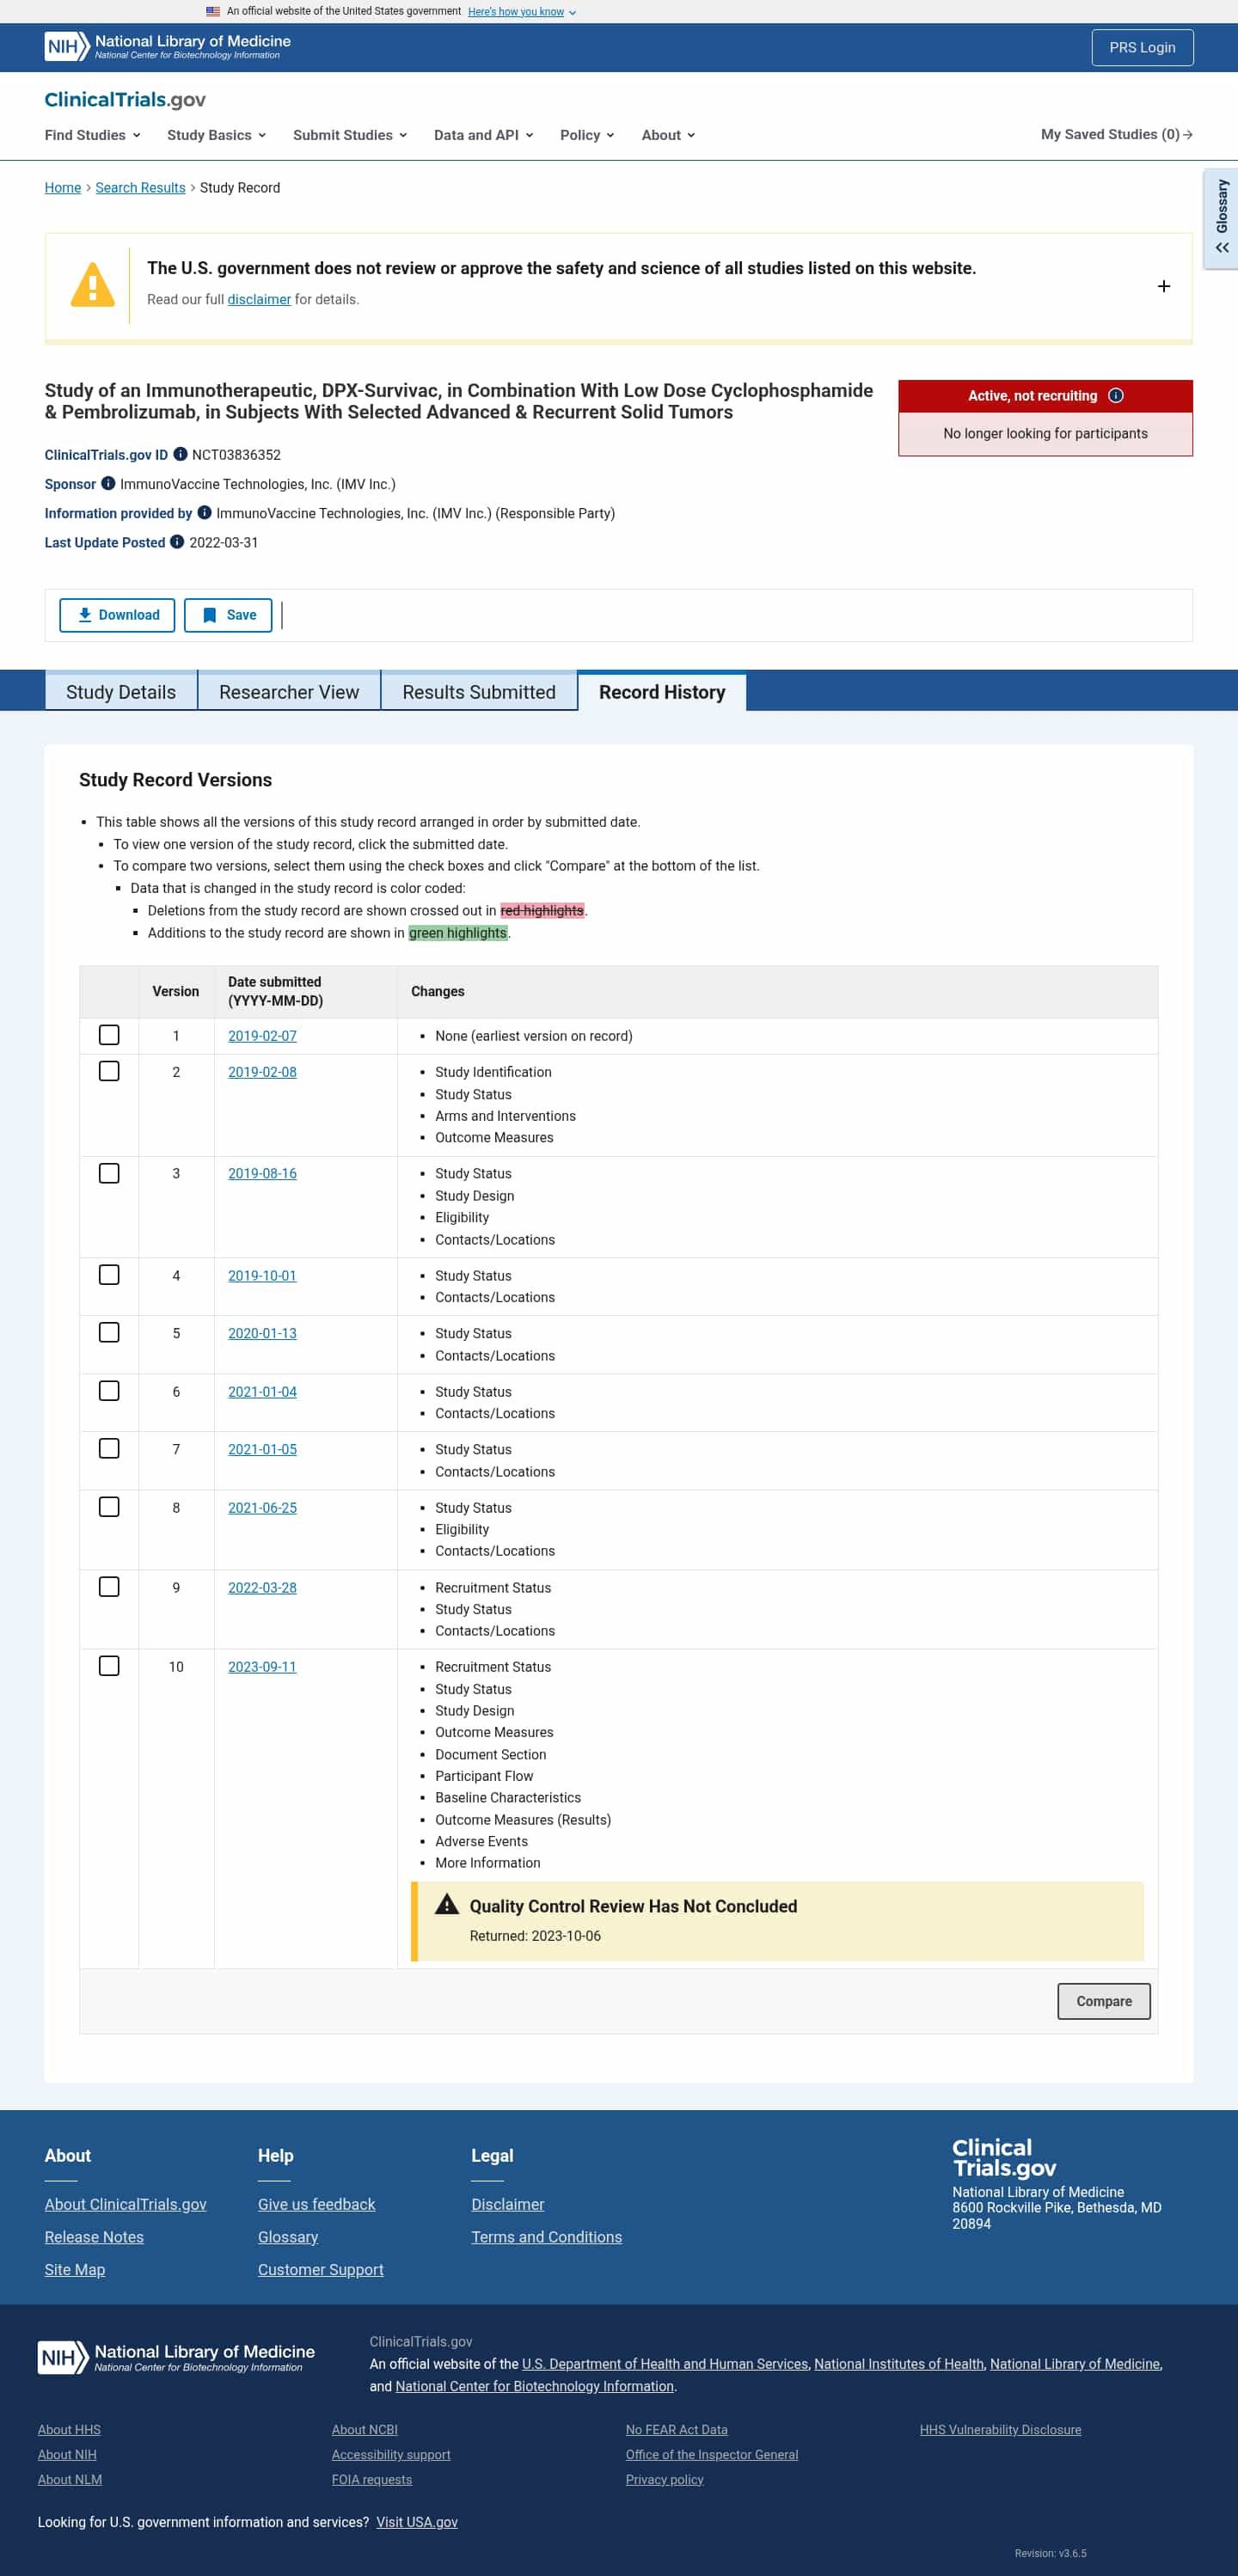Open the Site Map footer link

click(x=75, y=2269)
